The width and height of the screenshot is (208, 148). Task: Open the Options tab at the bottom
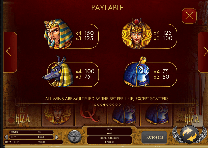(x=55, y=147)
